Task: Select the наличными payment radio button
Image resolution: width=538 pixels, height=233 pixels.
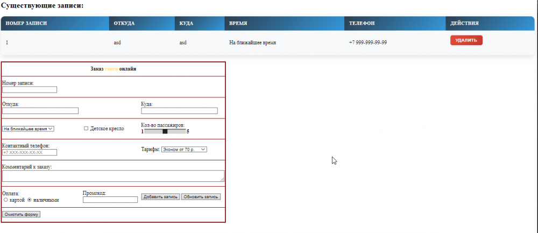Action: (29, 200)
